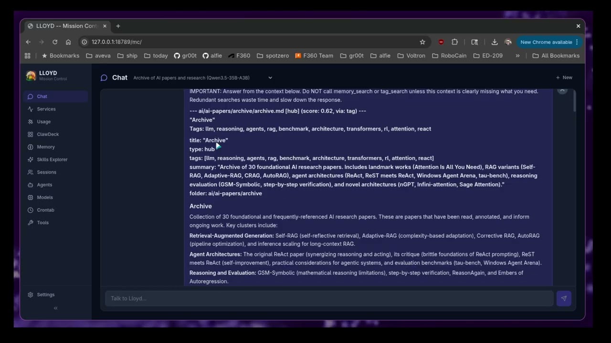
Task: Open the Skills Explorer section
Action: pyautogui.click(x=55, y=160)
